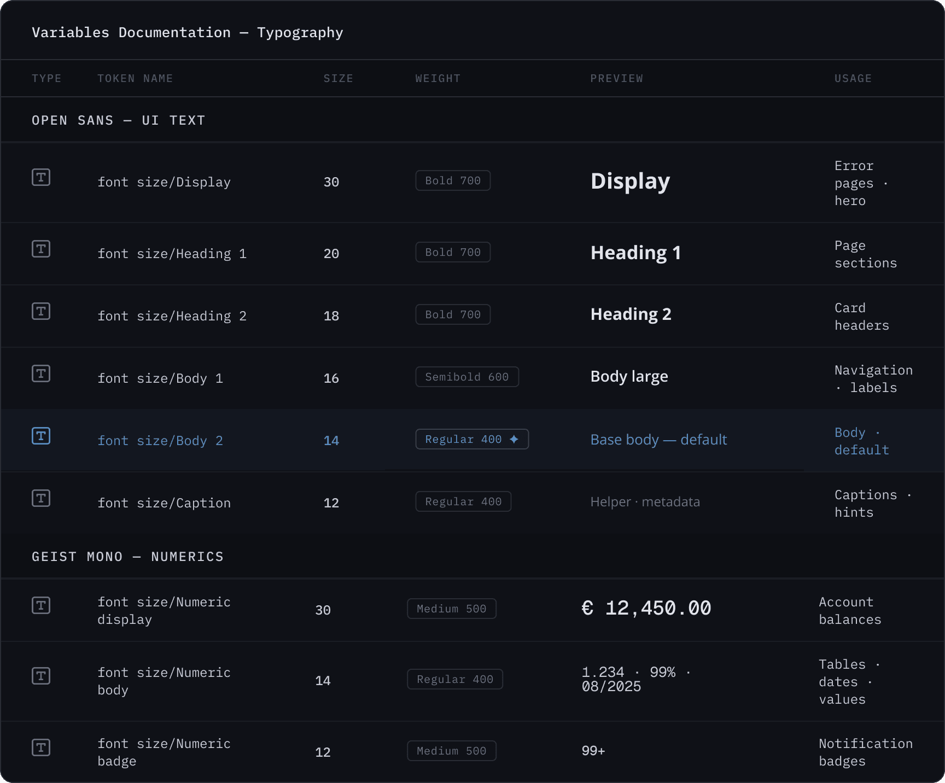Image resolution: width=945 pixels, height=783 pixels.
Task: Click the Card headers usage text
Action: 862,317
